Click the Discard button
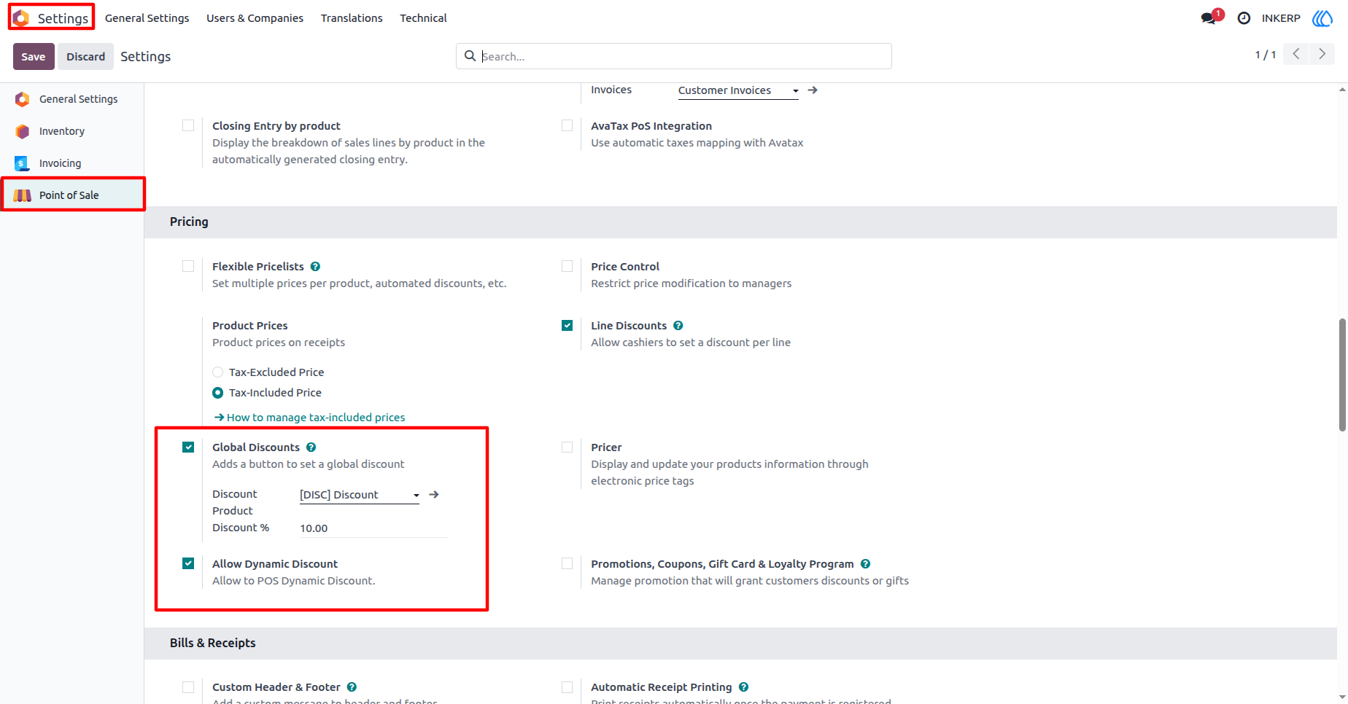The image size is (1348, 704). 86,56
